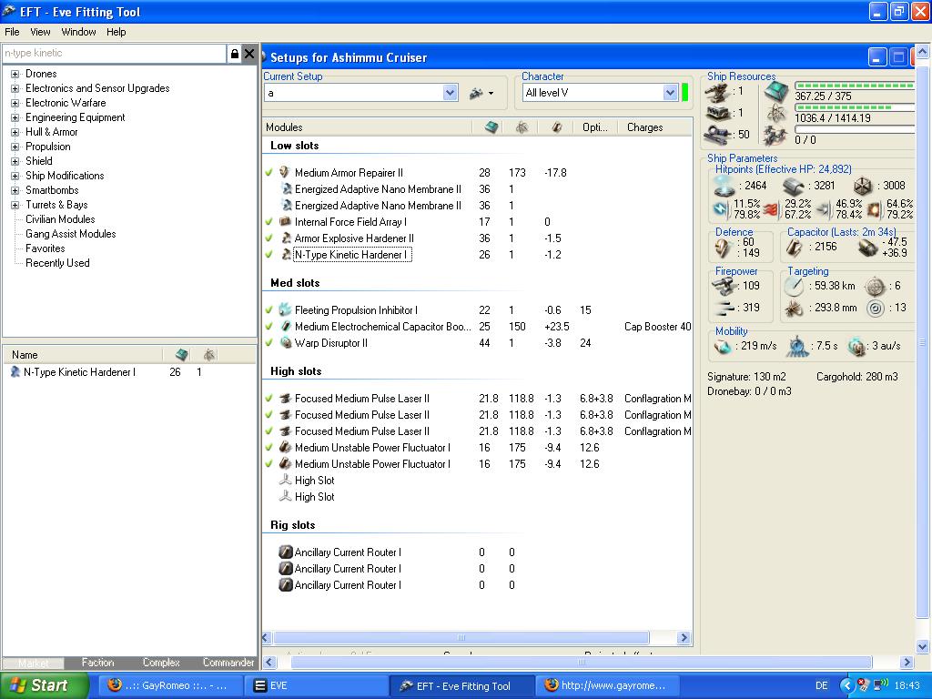Open the Current Setup dropdown
This screenshot has width=932, height=699.
point(450,93)
